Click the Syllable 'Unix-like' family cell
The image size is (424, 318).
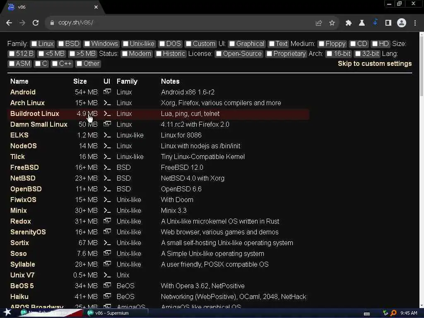pyautogui.click(x=129, y=264)
